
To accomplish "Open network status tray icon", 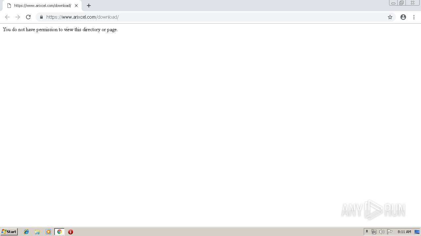I will coord(374,232).
